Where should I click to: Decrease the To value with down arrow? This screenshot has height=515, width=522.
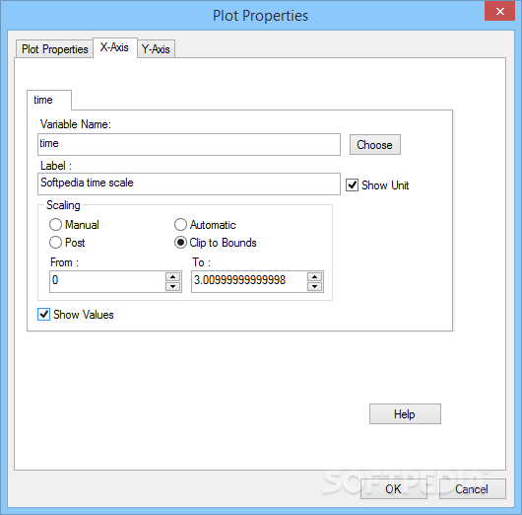point(314,286)
